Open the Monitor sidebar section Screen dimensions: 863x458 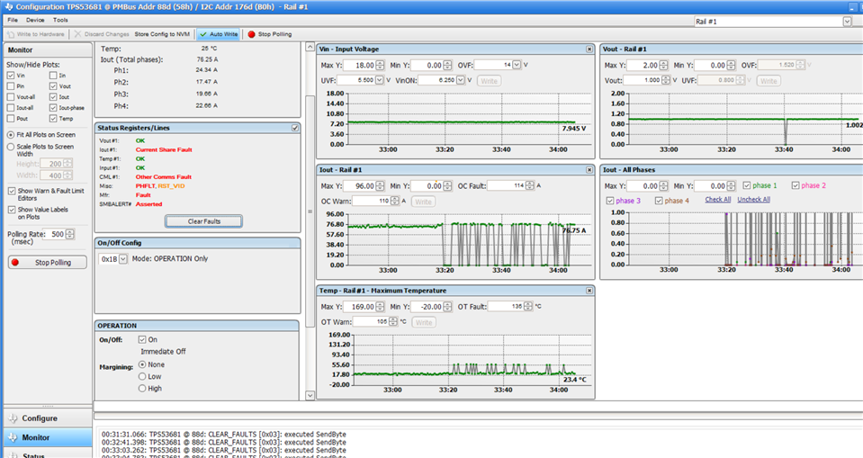click(48, 437)
